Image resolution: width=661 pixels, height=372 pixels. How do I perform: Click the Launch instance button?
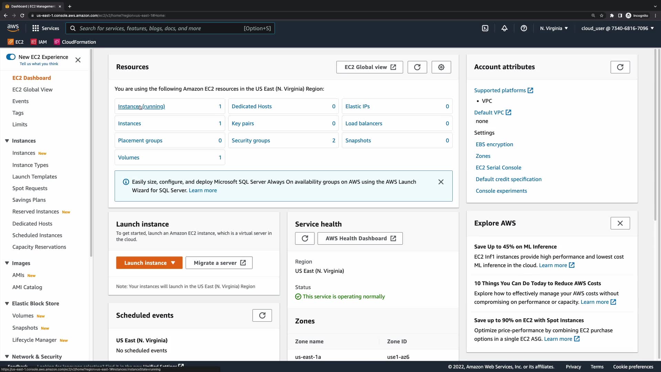pyautogui.click(x=145, y=263)
